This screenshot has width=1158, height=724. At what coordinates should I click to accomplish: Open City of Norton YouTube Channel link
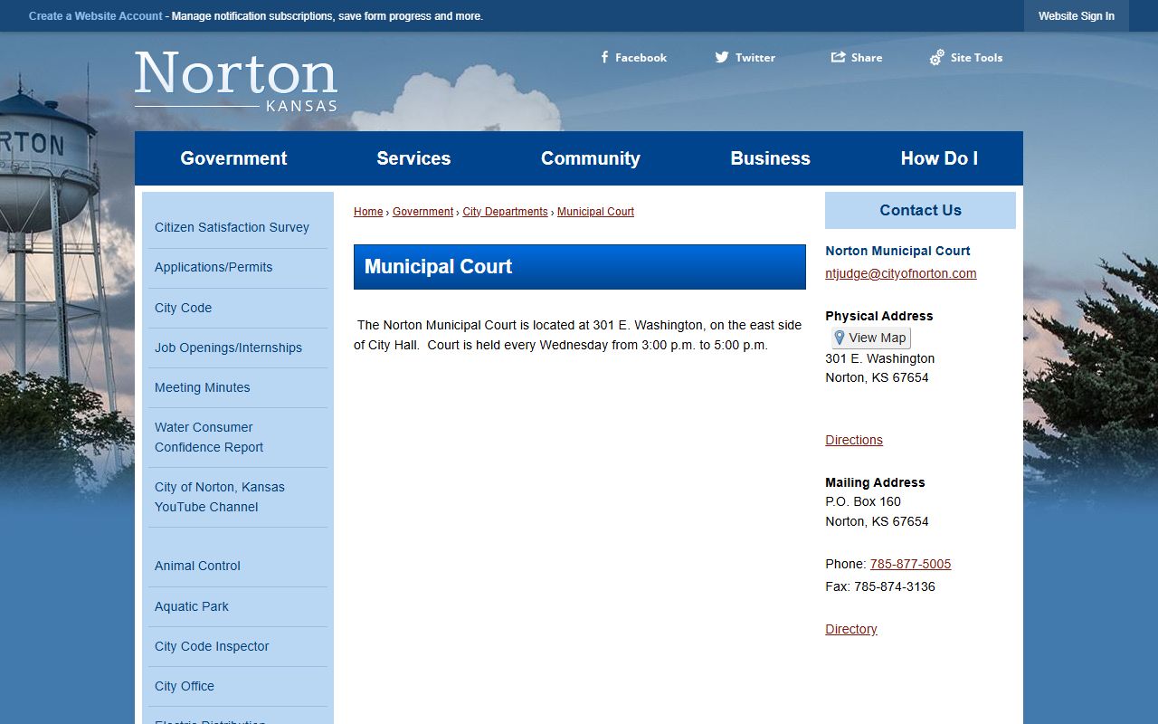point(220,497)
